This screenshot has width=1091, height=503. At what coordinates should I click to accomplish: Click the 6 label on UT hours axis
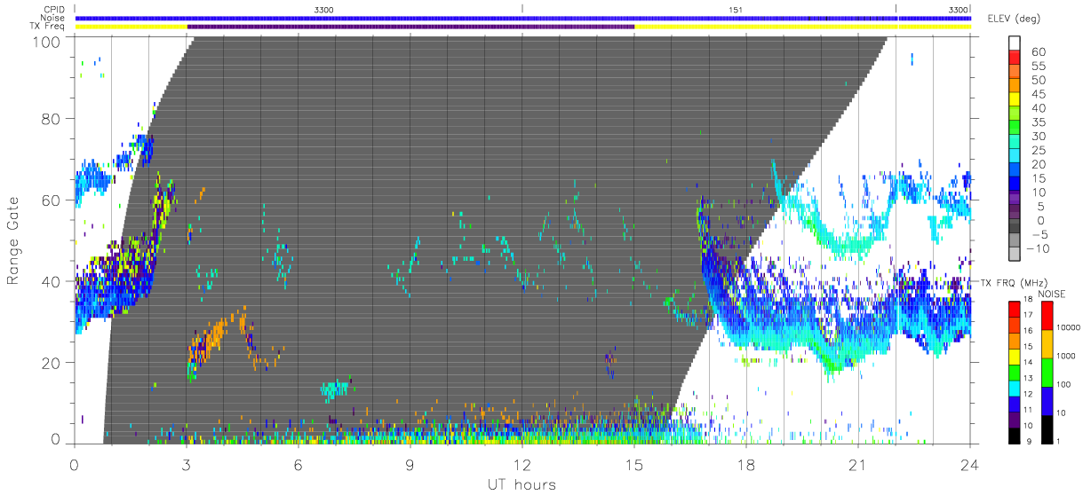pos(299,465)
